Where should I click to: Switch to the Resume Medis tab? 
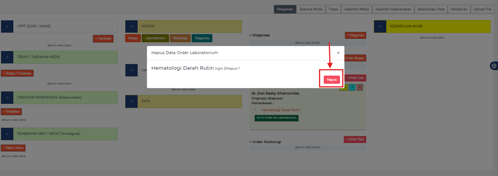(311, 9)
